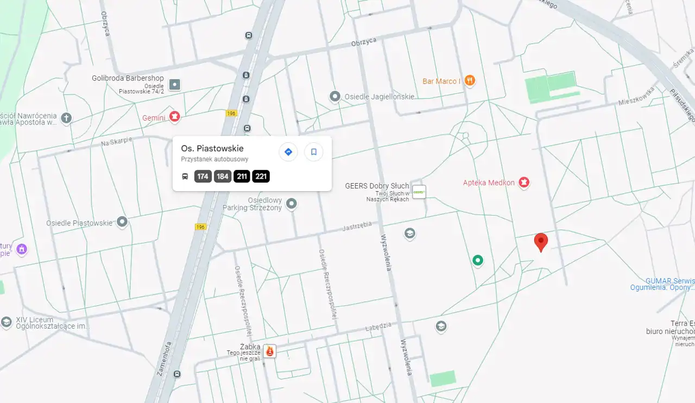
Task: Click the Osiedle Jagiellońskie location marker
Action: [x=335, y=97]
